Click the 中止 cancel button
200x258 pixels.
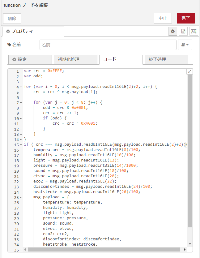163,18
